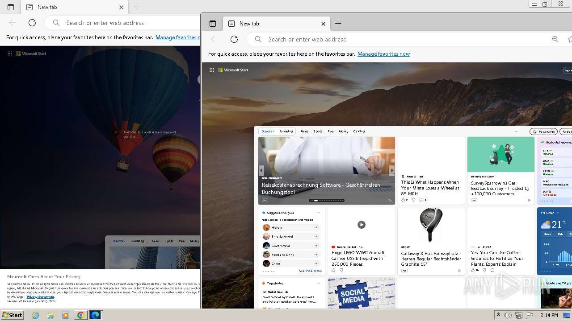
Task: Open Tab actions menu in back Edge window
Action: point(11,7)
